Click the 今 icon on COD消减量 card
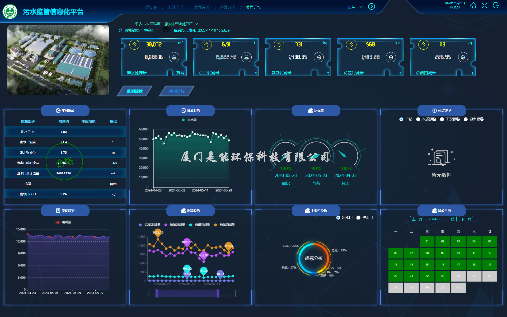 click(206, 45)
